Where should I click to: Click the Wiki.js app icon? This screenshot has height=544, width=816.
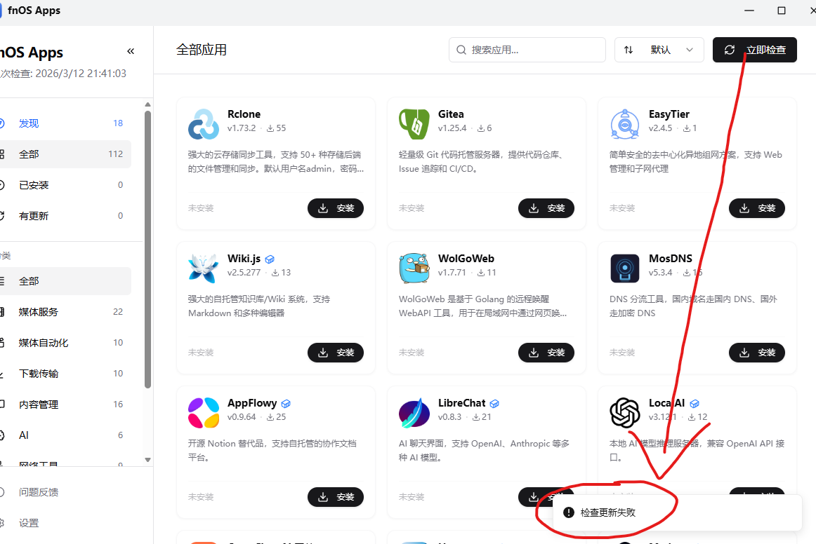(x=203, y=268)
